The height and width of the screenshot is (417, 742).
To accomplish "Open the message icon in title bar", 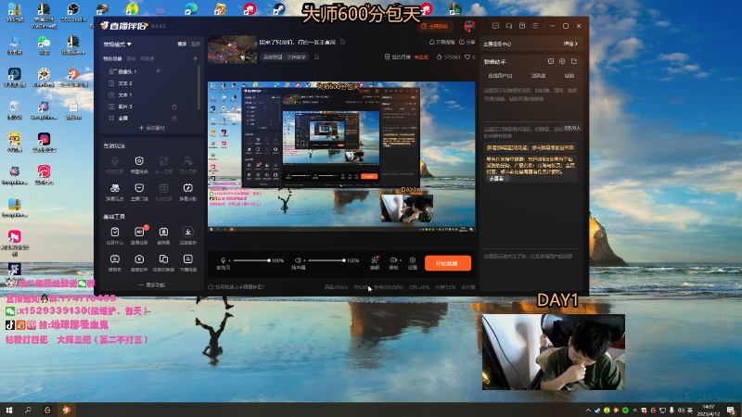I will click(x=495, y=26).
